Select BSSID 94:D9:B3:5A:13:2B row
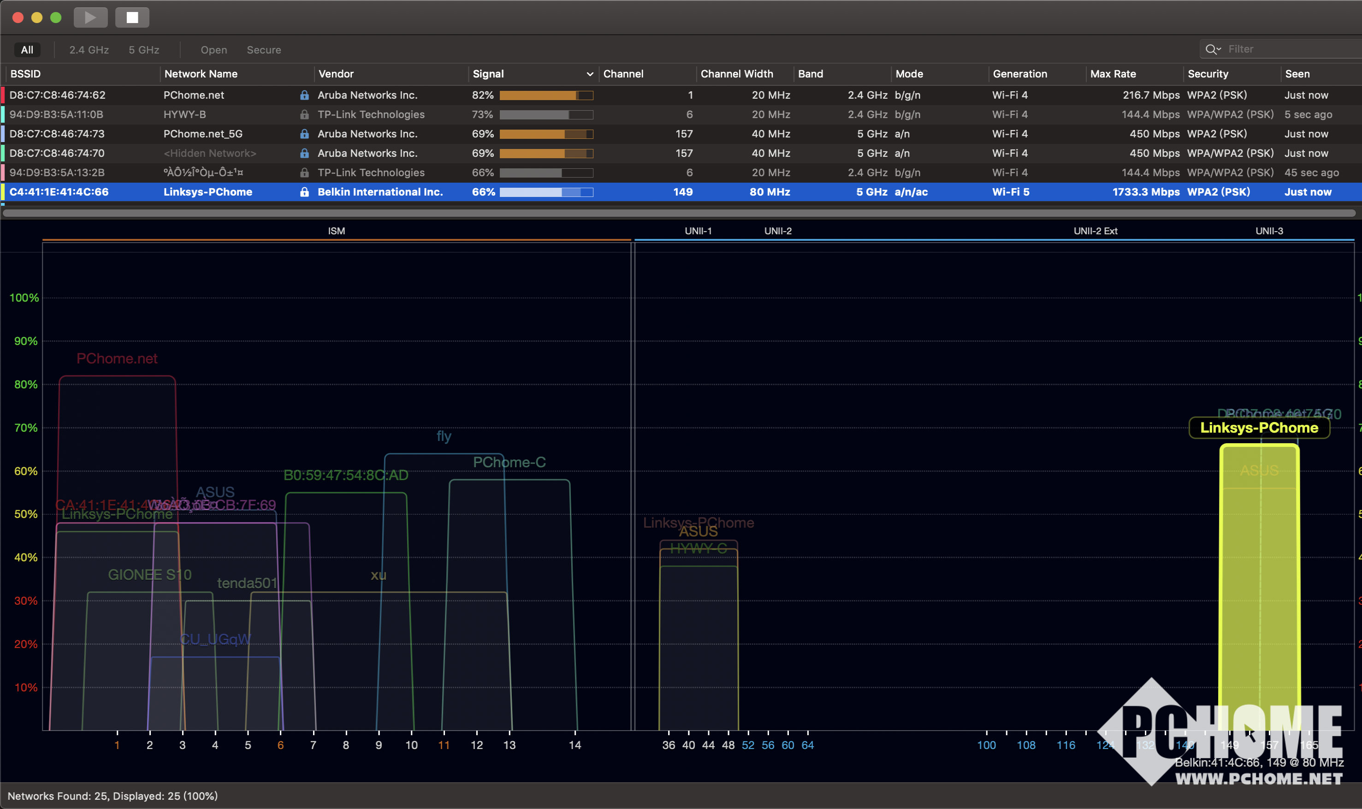This screenshot has height=809, width=1362. (x=681, y=172)
